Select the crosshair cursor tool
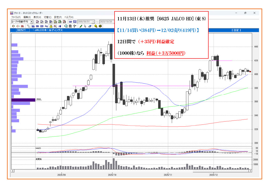Viewport: 269px width, 191px height. [75, 26]
